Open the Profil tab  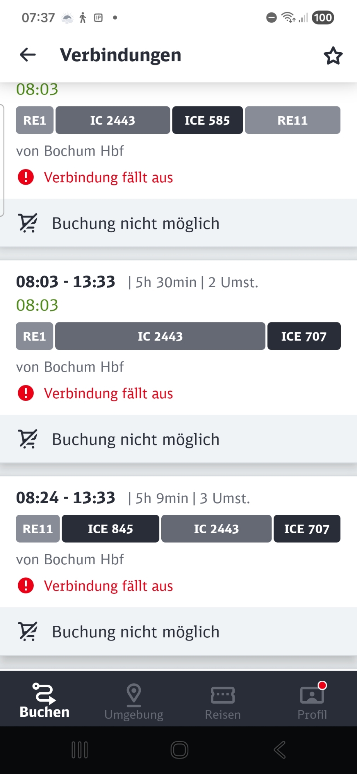tap(312, 702)
